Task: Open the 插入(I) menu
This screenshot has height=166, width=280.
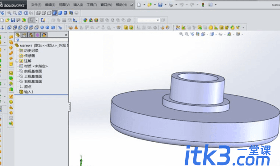Action: [78, 4]
